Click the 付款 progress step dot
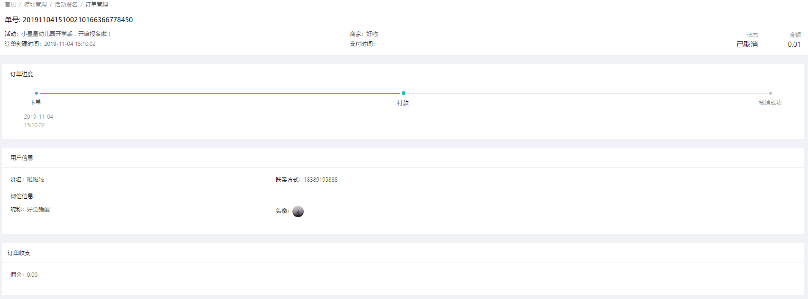Viewport: 808px width, 299px height. [x=403, y=93]
